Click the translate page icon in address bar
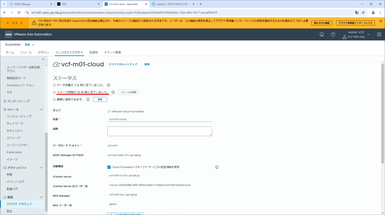Viewport: 385px width, 215px height. (356, 13)
